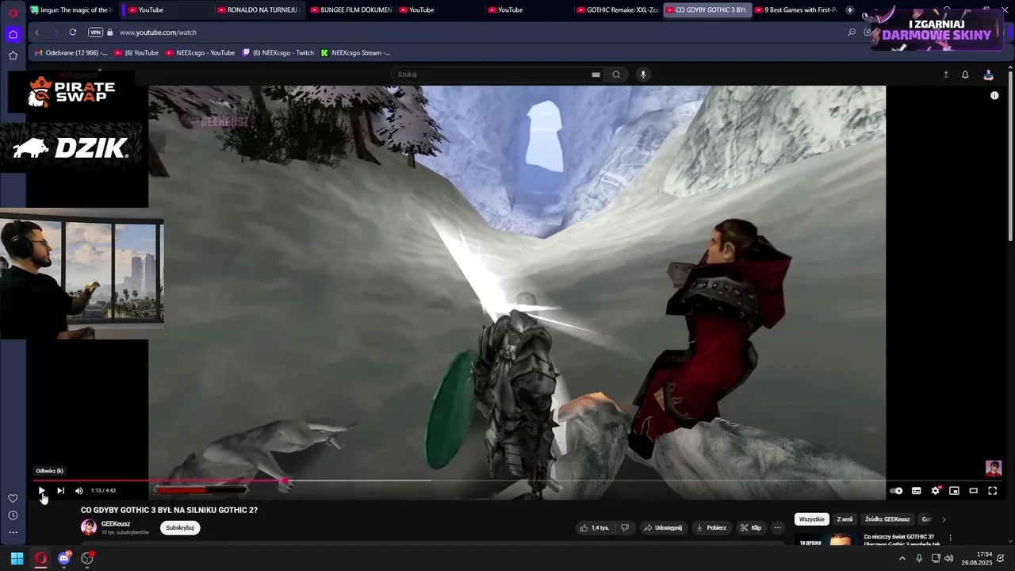Subscribe via the Subskrybuj button
This screenshot has height=571, width=1015.
coord(180,527)
